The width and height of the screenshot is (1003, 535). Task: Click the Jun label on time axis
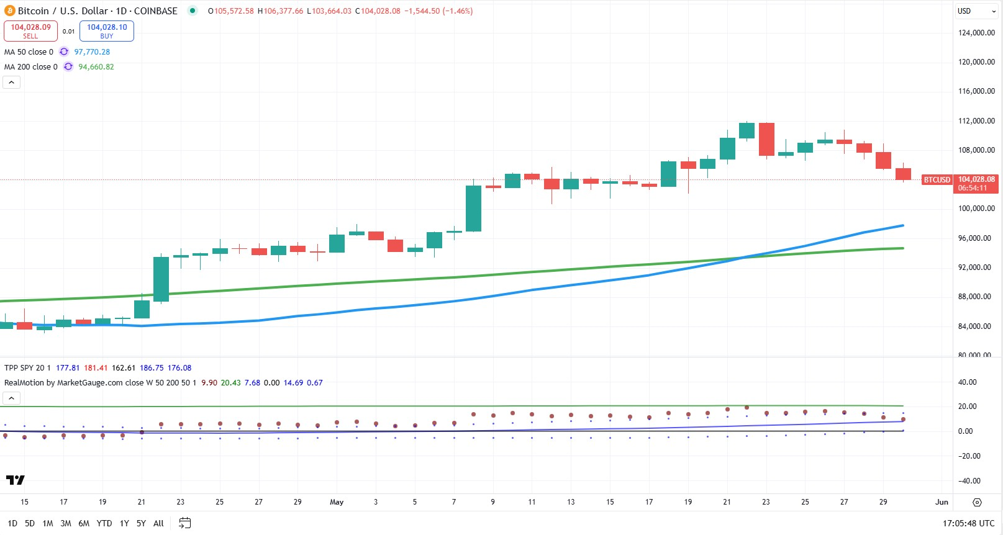(942, 502)
